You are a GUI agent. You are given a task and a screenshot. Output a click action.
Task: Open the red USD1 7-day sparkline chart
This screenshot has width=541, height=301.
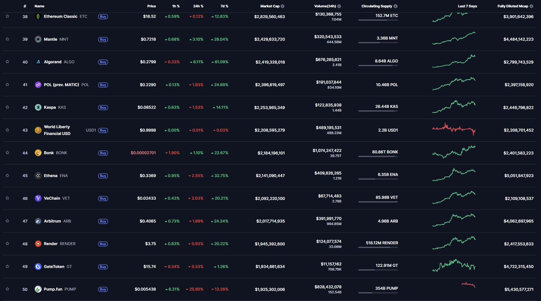pos(454,129)
